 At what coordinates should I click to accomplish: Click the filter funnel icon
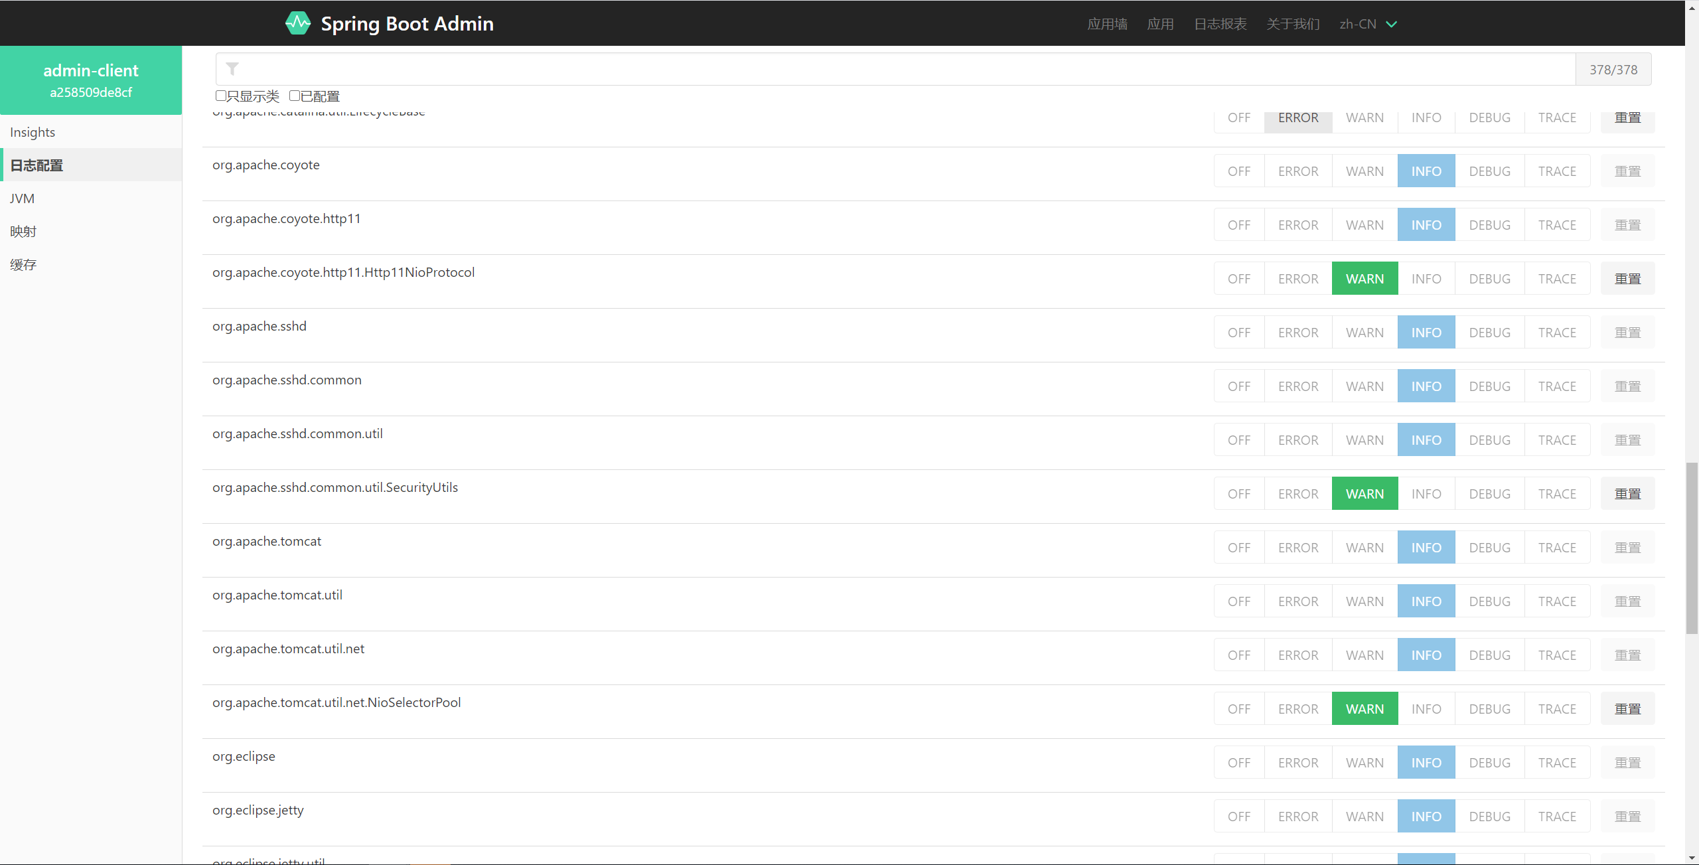pos(232,69)
